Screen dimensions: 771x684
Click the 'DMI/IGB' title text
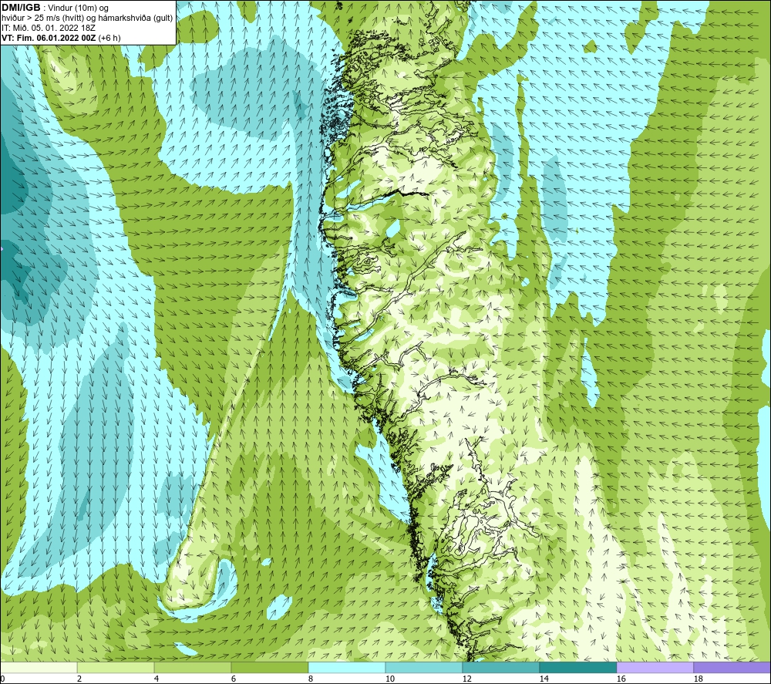pos(21,8)
